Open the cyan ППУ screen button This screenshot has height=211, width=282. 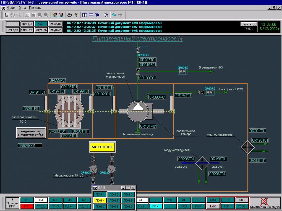point(155,206)
